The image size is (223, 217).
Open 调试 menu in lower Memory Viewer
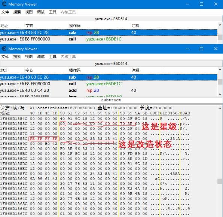[41, 57]
